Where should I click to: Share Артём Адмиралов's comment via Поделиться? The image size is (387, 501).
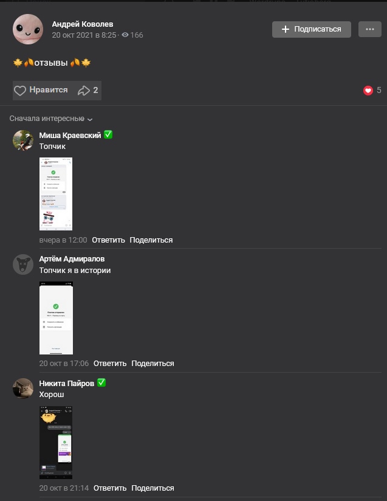tap(152, 364)
